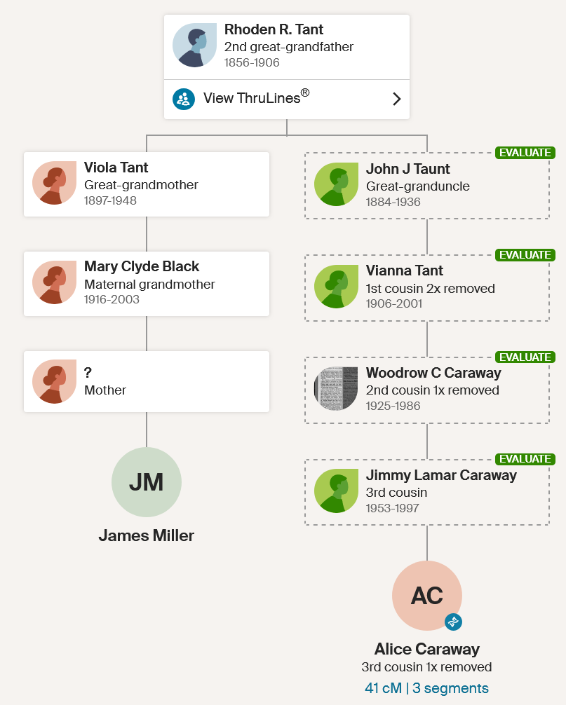The width and height of the screenshot is (566, 705).
Task: Click EVALUATE badge on John J Taunt
Action: click(x=525, y=153)
